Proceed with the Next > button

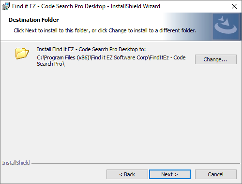pyautogui.click(x=170, y=174)
